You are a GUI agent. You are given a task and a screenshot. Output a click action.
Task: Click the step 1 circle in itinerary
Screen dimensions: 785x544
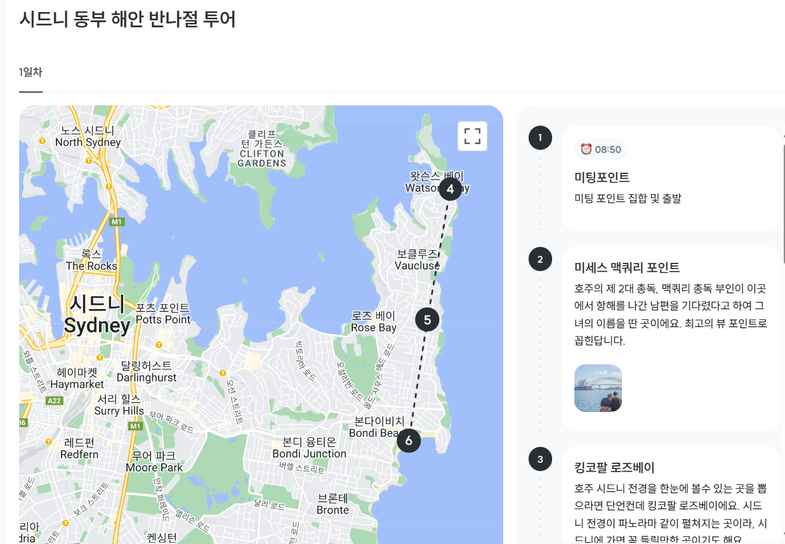540,137
